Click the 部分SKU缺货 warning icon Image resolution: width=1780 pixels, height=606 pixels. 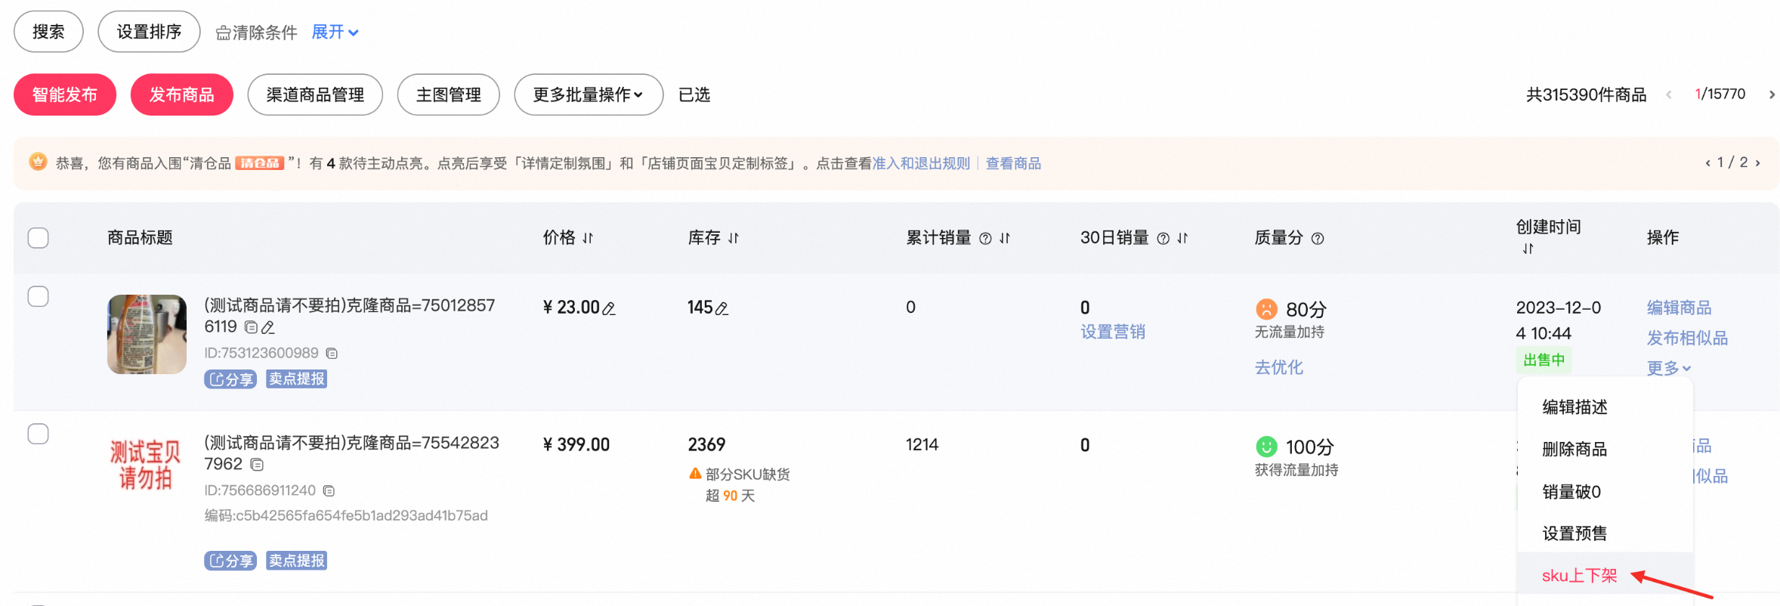(x=695, y=474)
